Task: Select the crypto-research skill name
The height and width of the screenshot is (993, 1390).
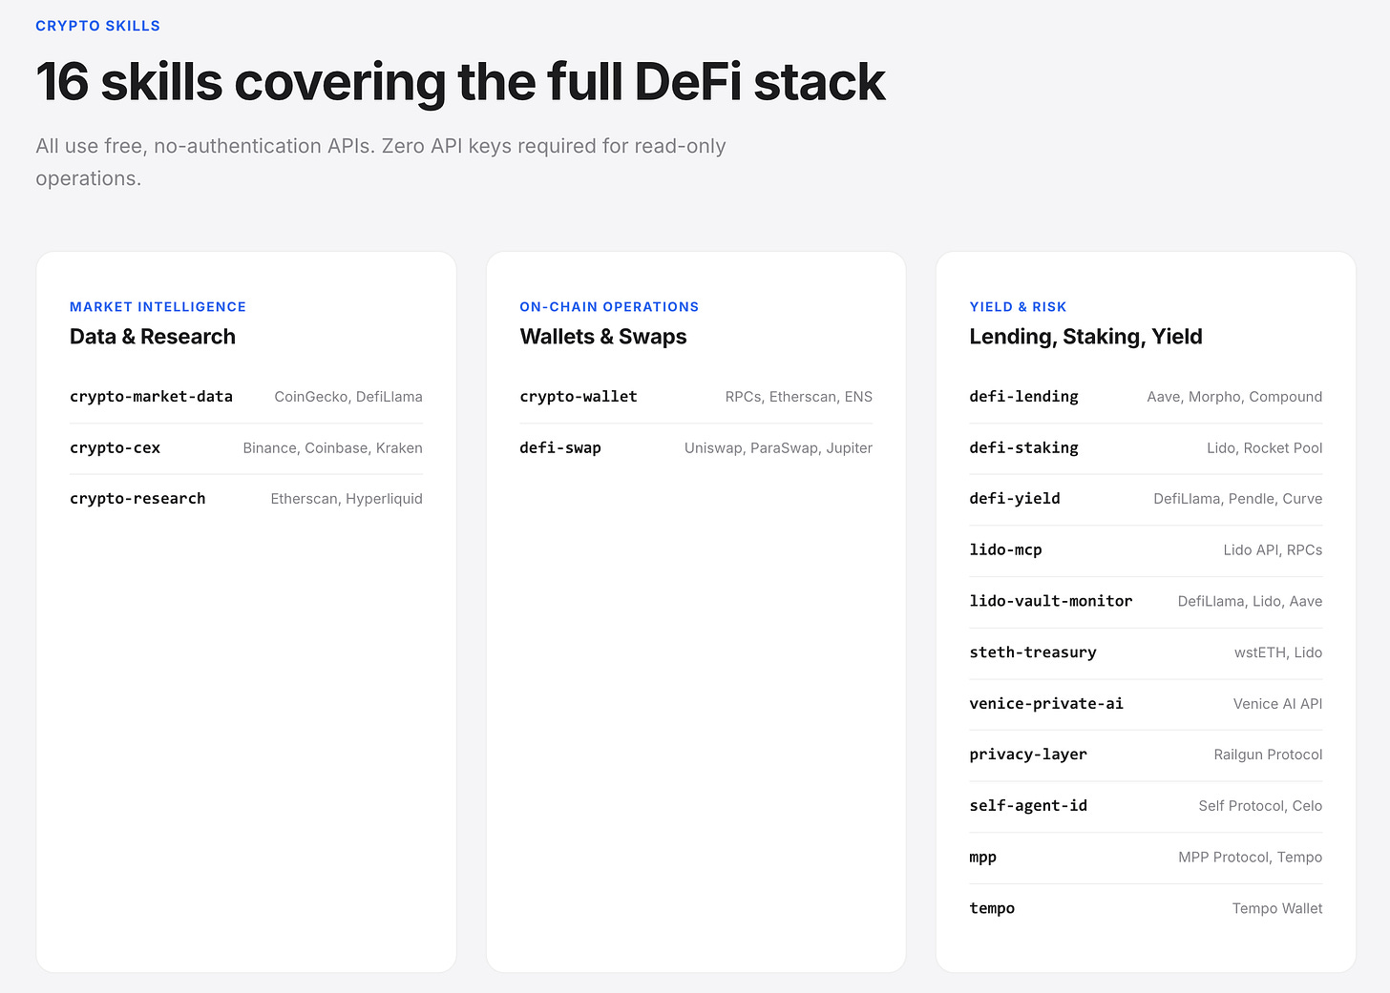Action: click(137, 499)
